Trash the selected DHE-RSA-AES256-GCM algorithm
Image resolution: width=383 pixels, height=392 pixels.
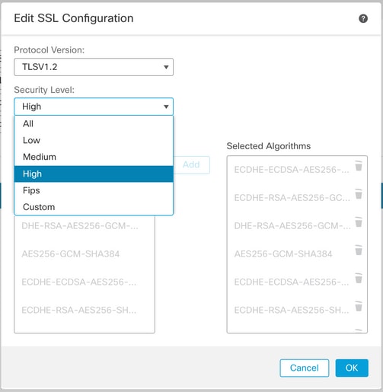[359, 222]
